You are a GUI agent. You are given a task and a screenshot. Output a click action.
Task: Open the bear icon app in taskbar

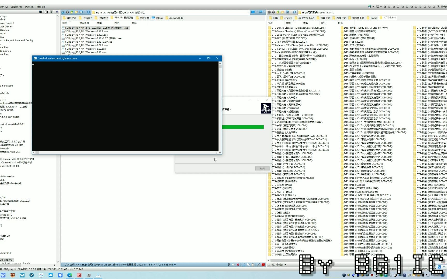[x=12, y=275]
